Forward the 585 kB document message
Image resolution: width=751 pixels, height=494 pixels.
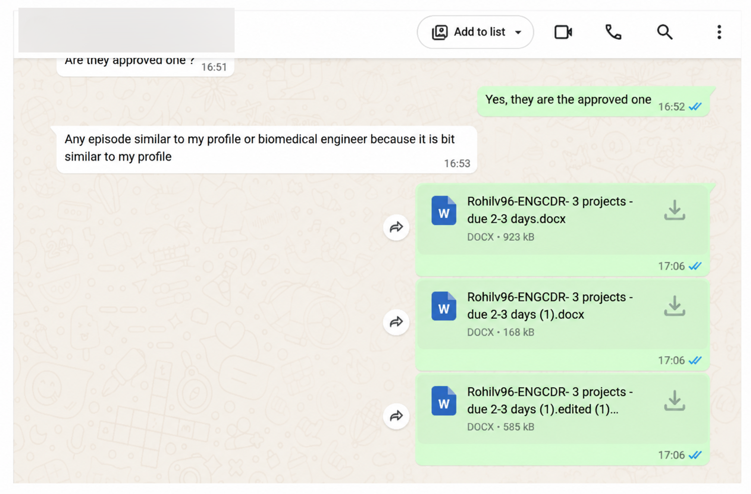coord(396,416)
